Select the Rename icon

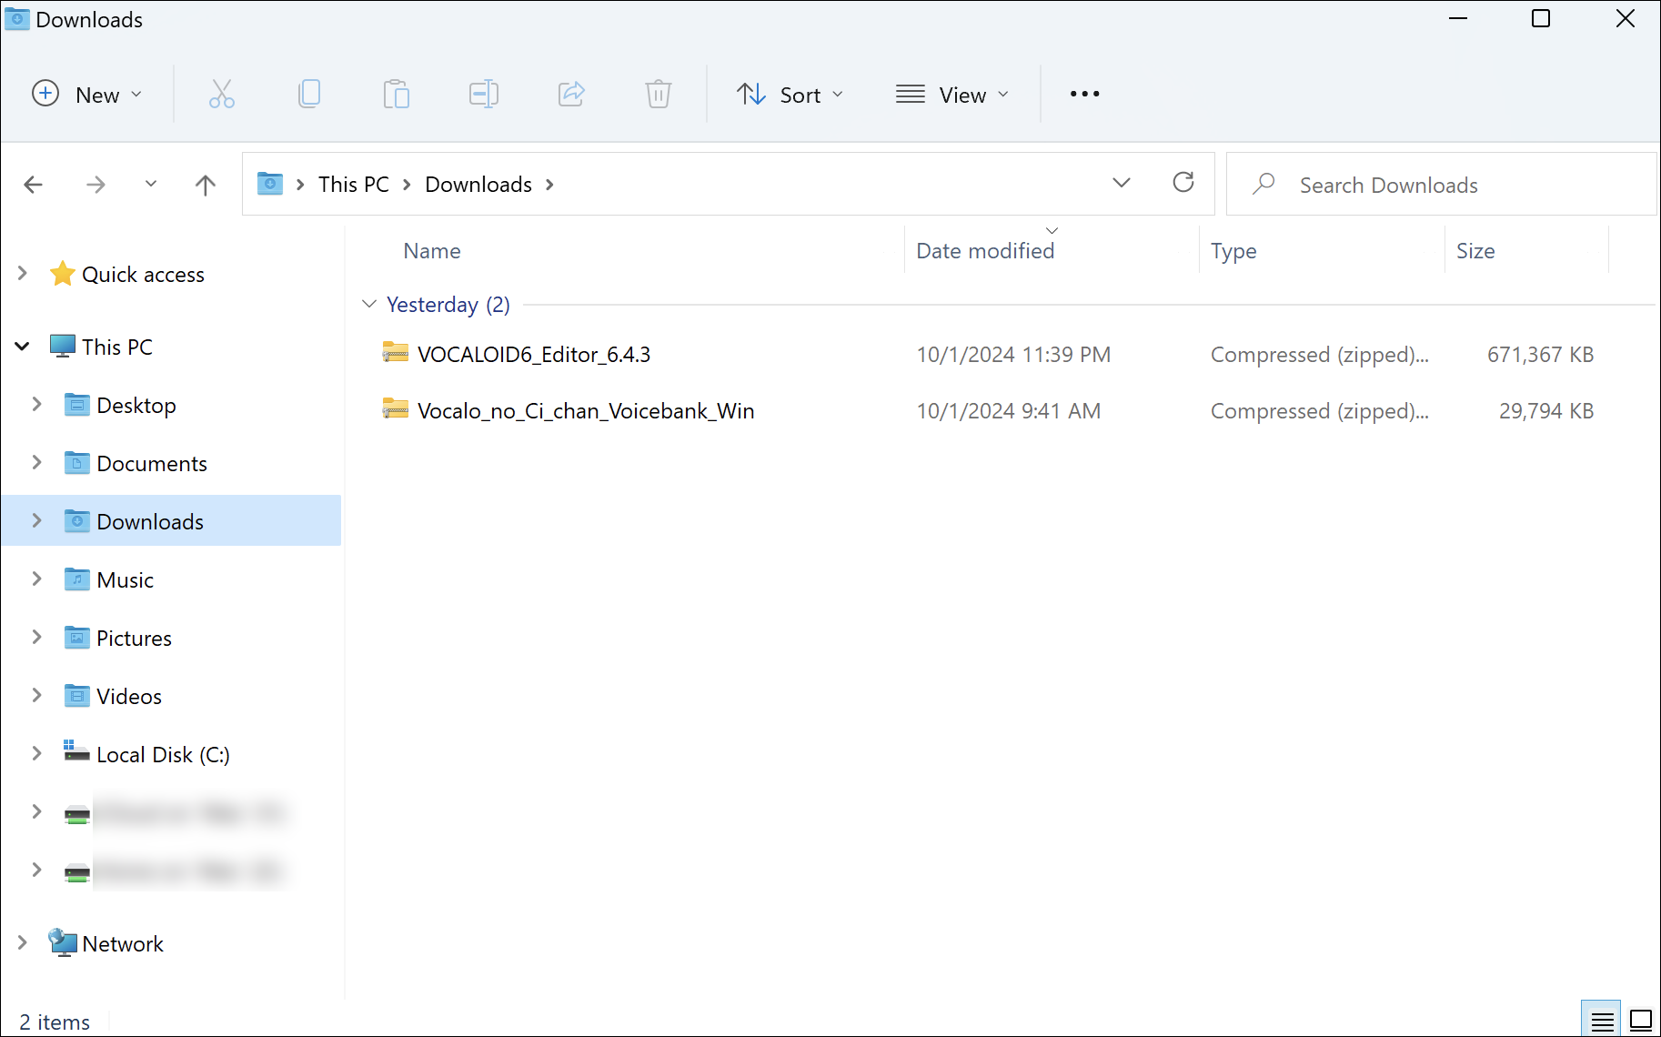coord(483,94)
